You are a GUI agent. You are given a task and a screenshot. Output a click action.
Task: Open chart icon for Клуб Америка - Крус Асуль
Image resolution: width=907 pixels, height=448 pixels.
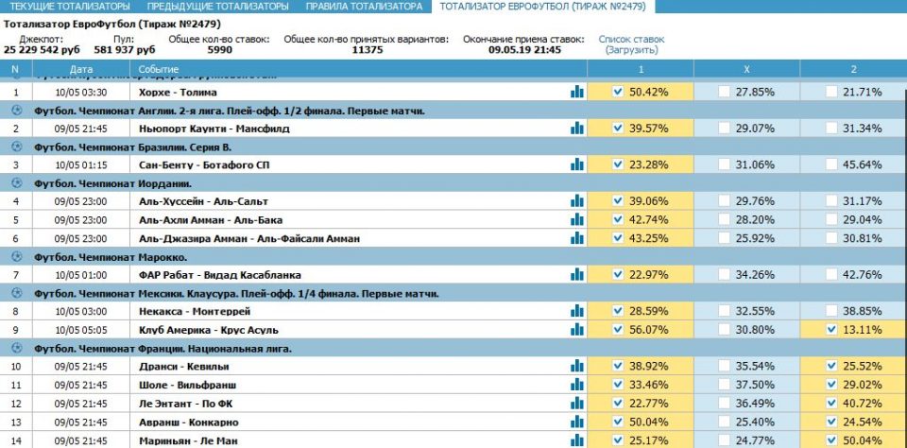[576, 329]
